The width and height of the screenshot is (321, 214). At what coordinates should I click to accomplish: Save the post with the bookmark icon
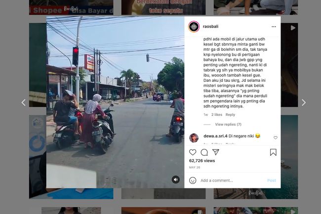pyautogui.click(x=273, y=152)
